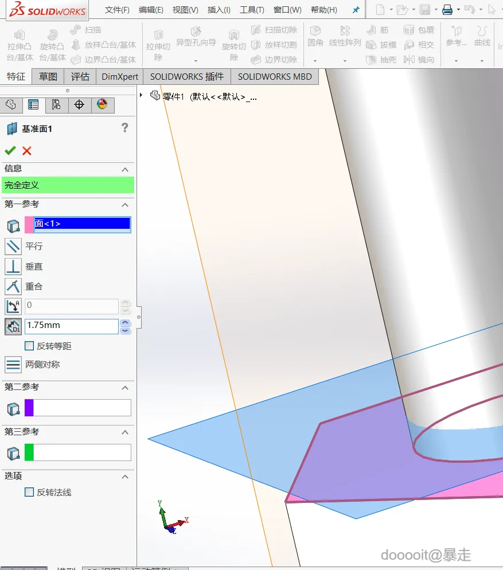The width and height of the screenshot is (503, 570).
Task: Click the Mid Plane (两侧对称) icon
Action: [x=13, y=365]
